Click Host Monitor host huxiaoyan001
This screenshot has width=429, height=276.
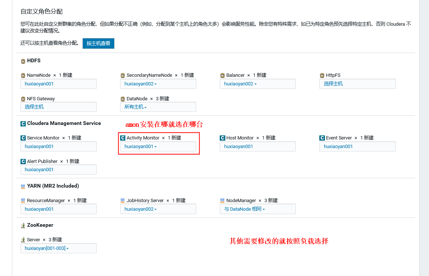(239, 146)
